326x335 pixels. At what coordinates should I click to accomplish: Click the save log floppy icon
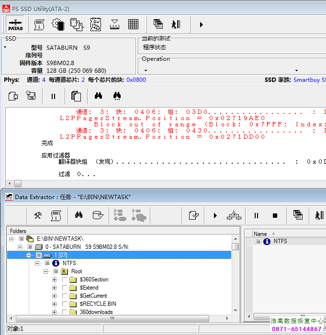[31, 96]
